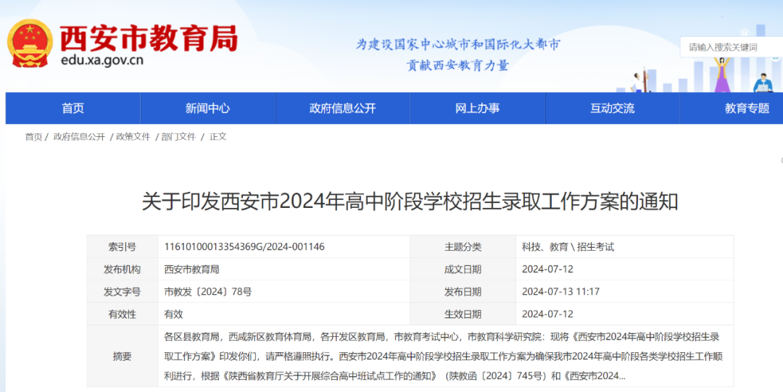Screen dimensions: 783x392
Task: Click the 有效性 label cell
Action: click(x=123, y=314)
